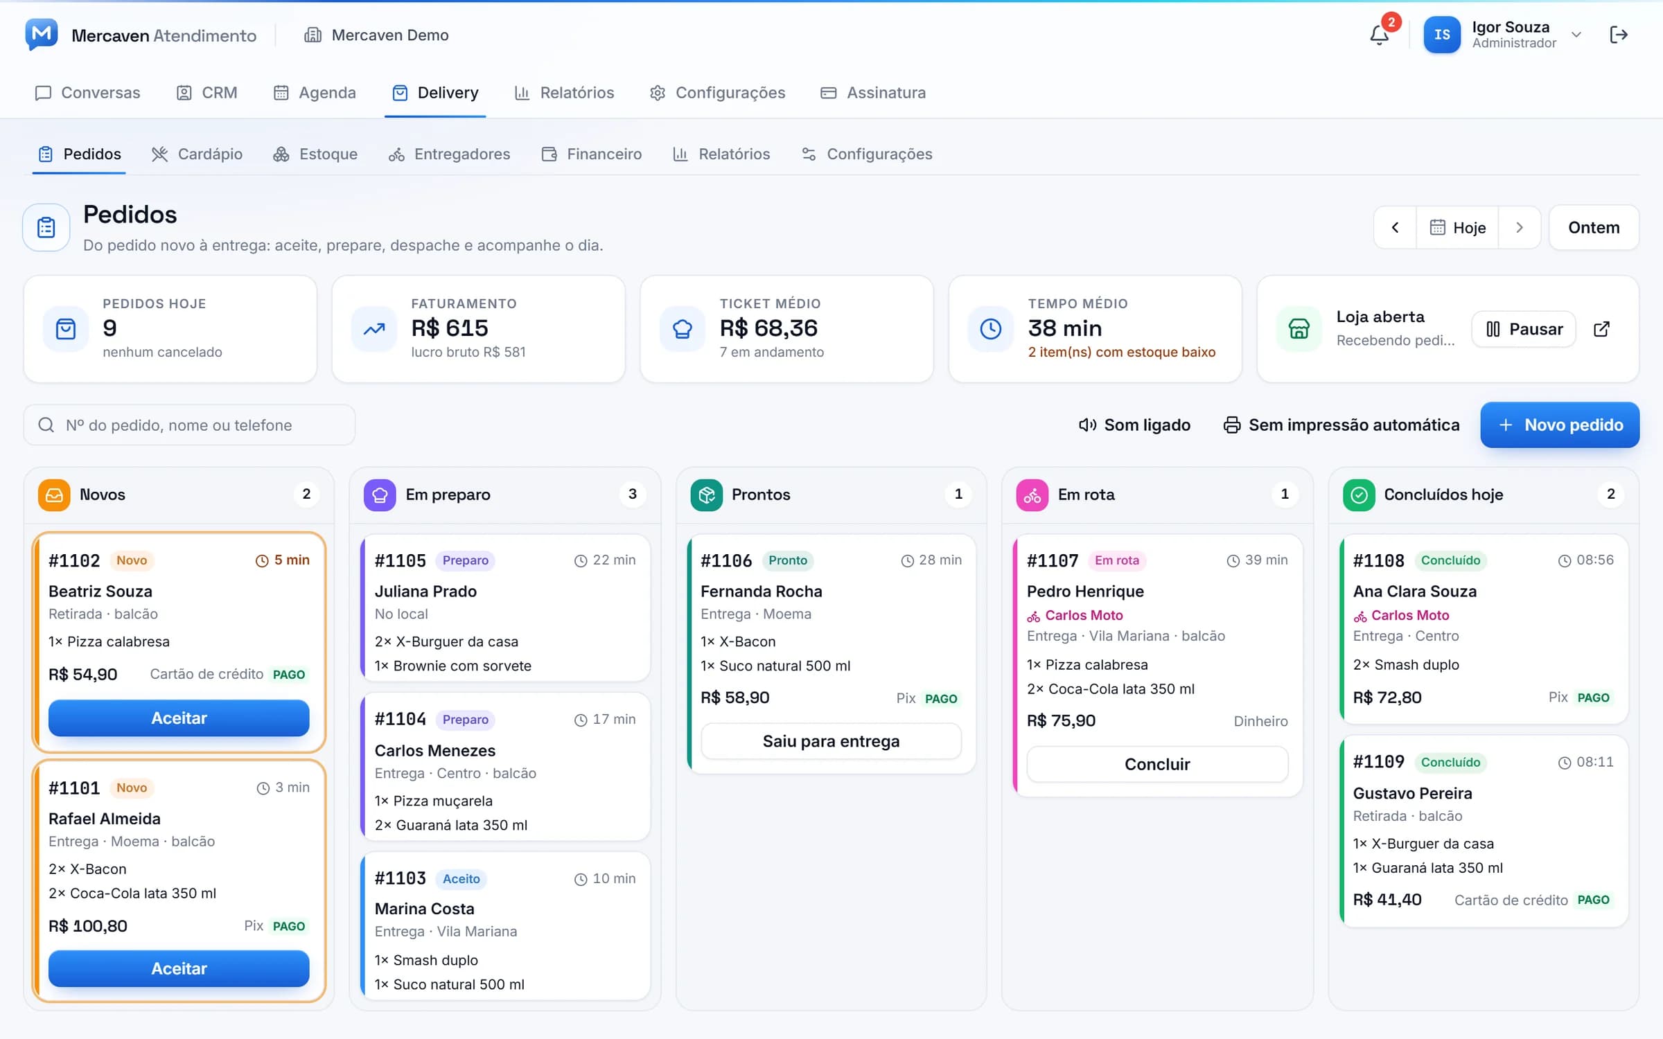Pause the store with Pausar
The height and width of the screenshot is (1039, 1663).
(1524, 329)
